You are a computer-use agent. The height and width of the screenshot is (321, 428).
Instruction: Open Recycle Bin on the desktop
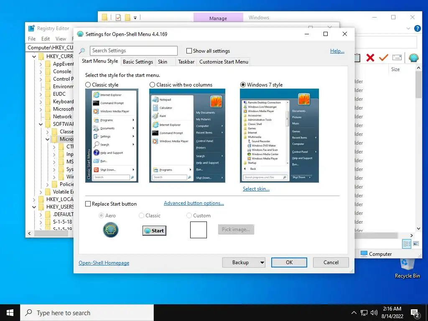pos(407,269)
